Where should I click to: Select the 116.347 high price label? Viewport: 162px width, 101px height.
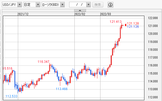(43, 62)
